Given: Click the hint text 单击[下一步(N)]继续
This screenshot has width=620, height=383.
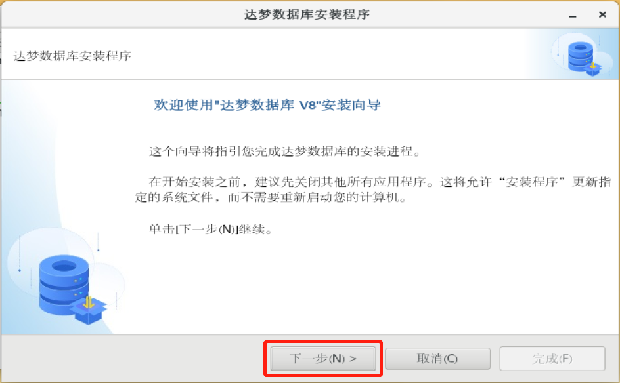Looking at the screenshot, I should pyautogui.click(x=210, y=229).
